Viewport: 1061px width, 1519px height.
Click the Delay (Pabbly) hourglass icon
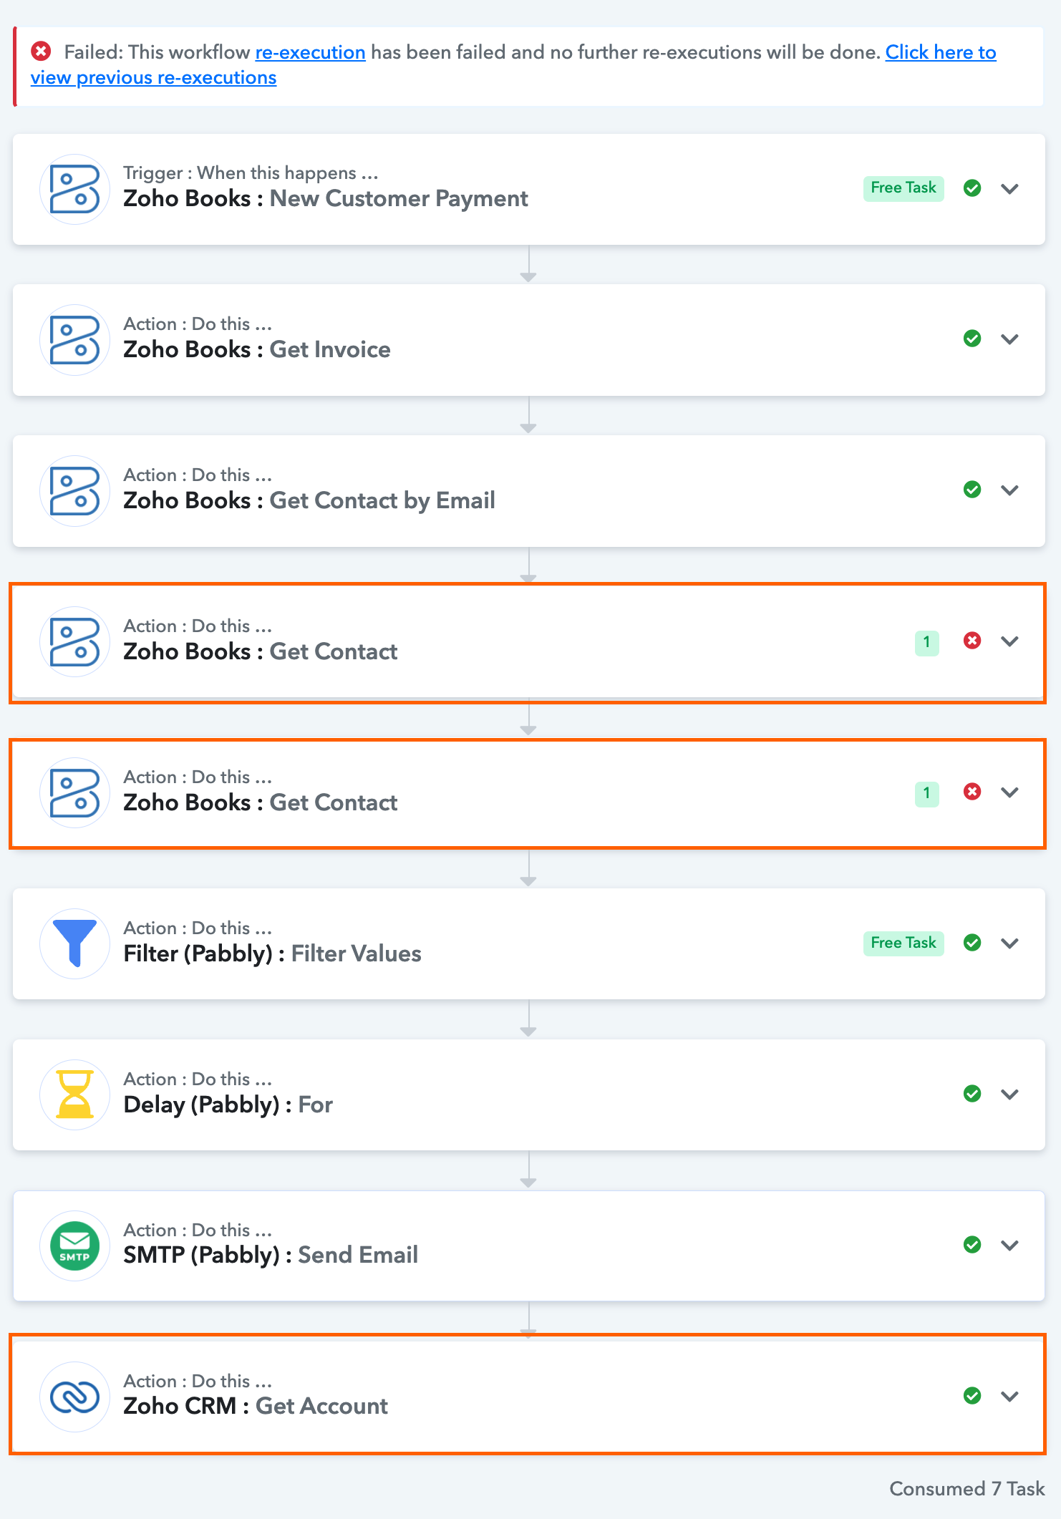tap(74, 1095)
